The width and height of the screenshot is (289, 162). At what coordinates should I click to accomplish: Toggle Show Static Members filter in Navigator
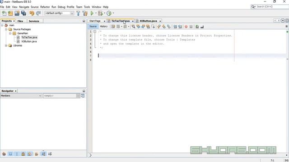[x=17, y=154]
